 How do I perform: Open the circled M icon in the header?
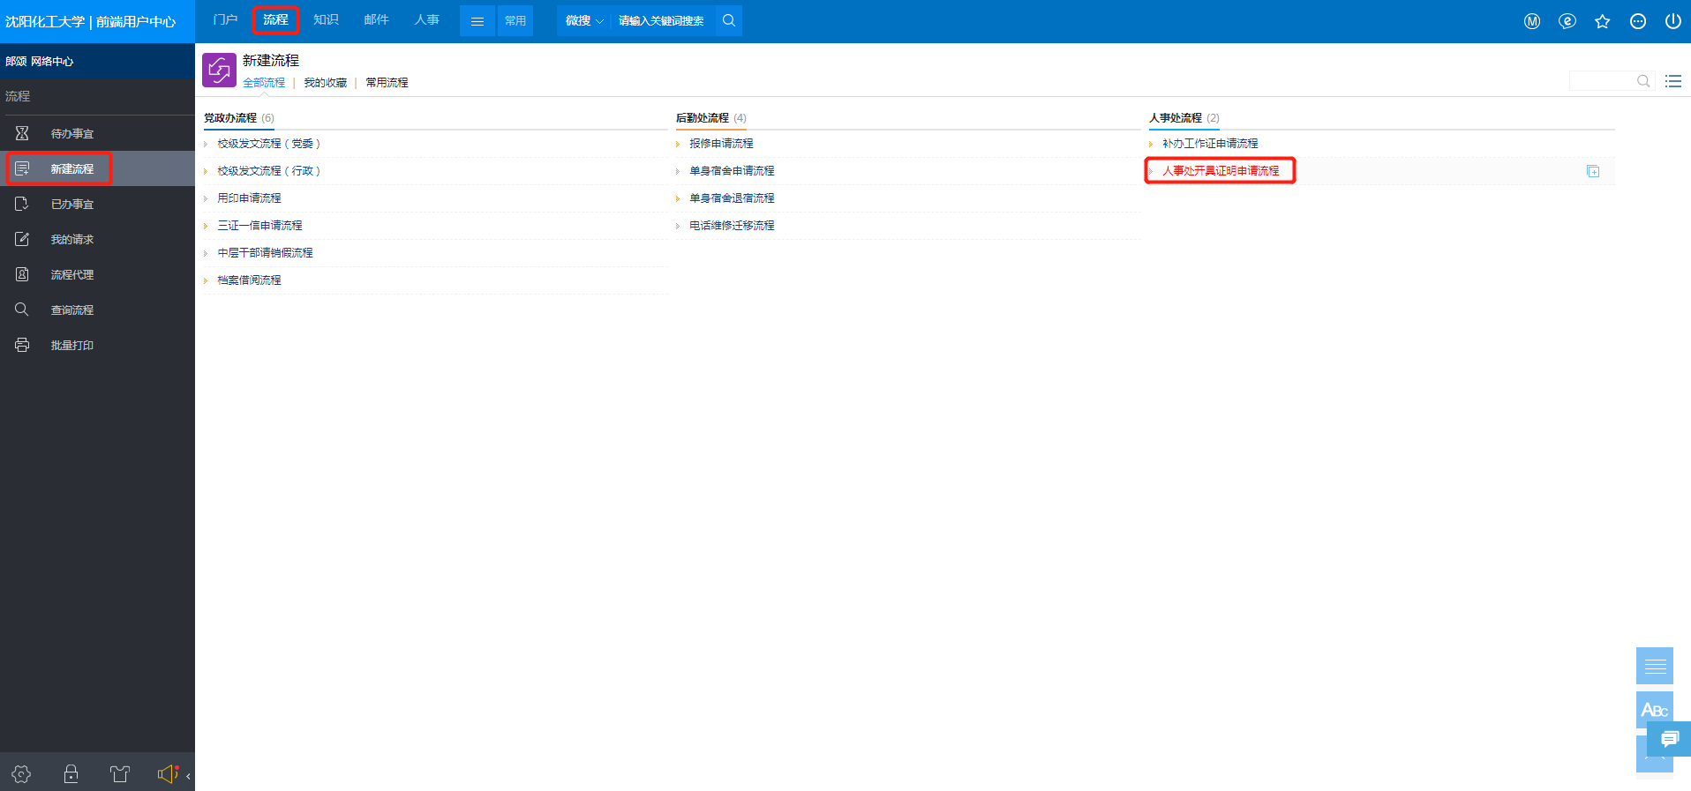click(1532, 21)
